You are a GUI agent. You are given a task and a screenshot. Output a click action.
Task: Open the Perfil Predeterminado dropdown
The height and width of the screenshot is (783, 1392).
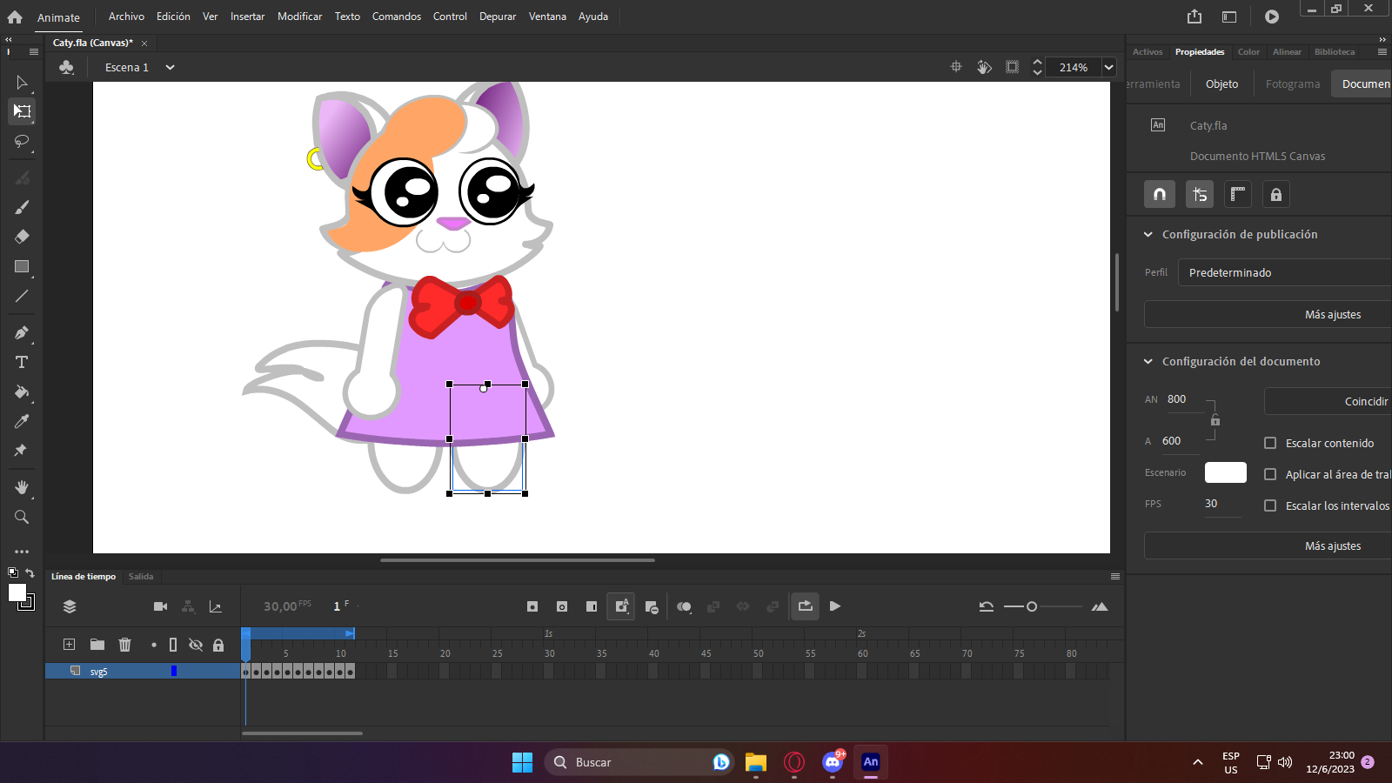click(x=1285, y=272)
